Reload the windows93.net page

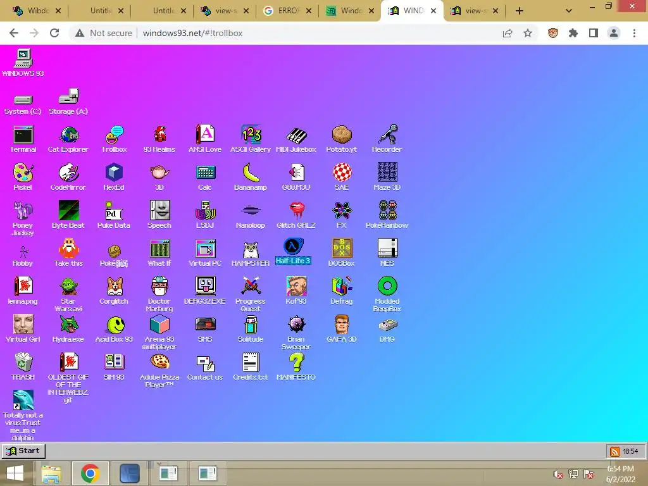pyautogui.click(x=54, y=33)
